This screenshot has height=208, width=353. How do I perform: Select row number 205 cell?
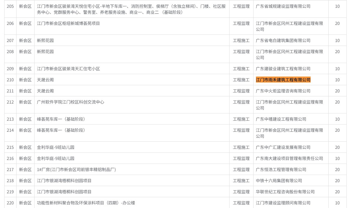point(10,6)
